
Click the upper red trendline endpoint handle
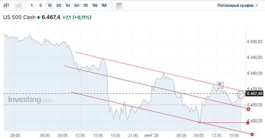coord(248,109)
